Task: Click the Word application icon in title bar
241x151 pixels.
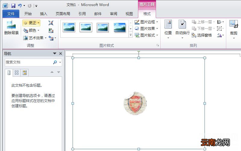Action: 5,6
